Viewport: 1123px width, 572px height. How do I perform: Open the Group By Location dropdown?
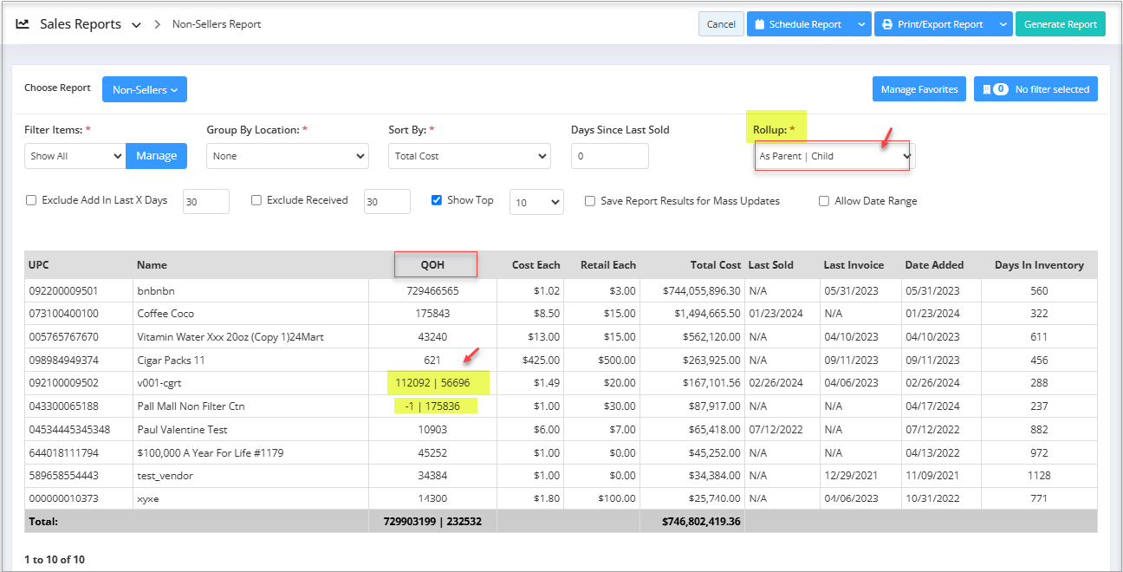(x=288, y=156)
